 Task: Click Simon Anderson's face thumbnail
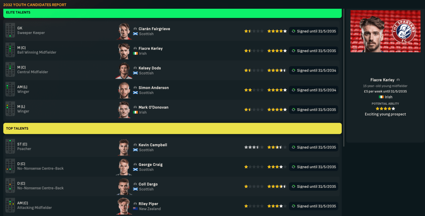tap(124, 90)
